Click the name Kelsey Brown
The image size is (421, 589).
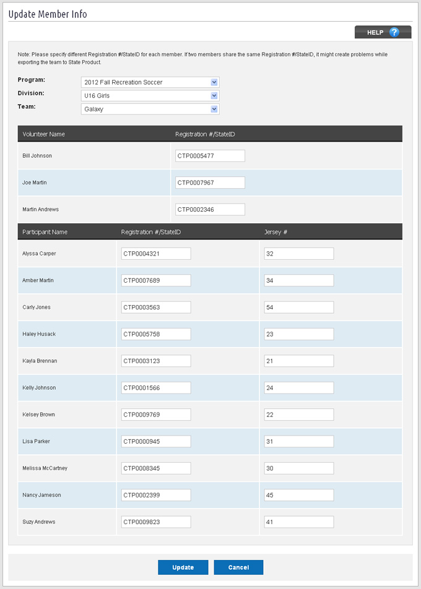point(39,415)
